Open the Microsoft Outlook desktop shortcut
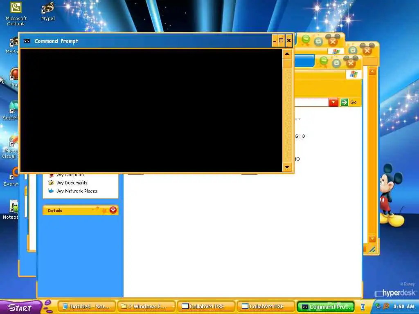Screen dimensions: 419x314 16,14
